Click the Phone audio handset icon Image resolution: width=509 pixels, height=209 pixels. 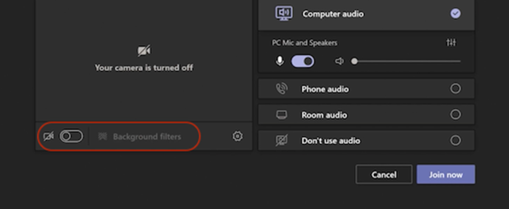[x=282, y=89]
